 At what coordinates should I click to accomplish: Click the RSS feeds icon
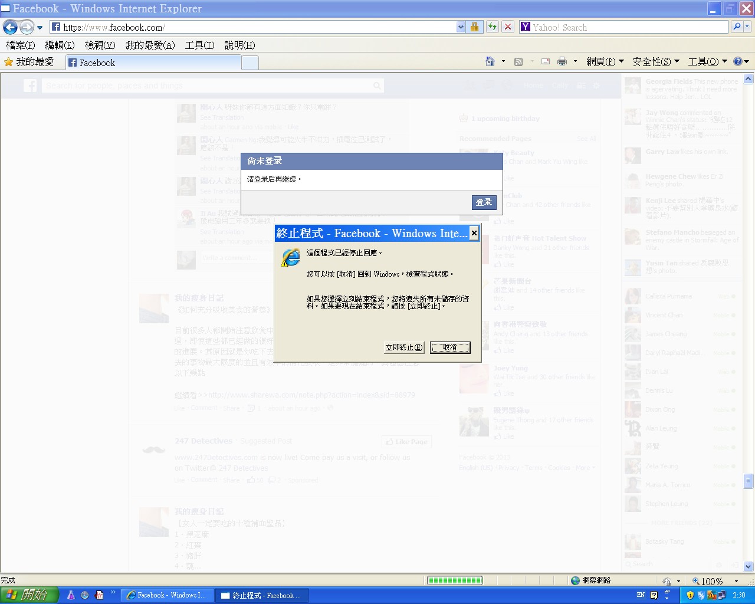coord(518,62)
